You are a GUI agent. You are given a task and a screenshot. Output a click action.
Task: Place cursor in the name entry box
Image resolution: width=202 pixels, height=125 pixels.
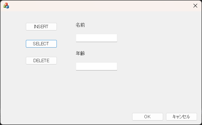click(x=96, y=38)
